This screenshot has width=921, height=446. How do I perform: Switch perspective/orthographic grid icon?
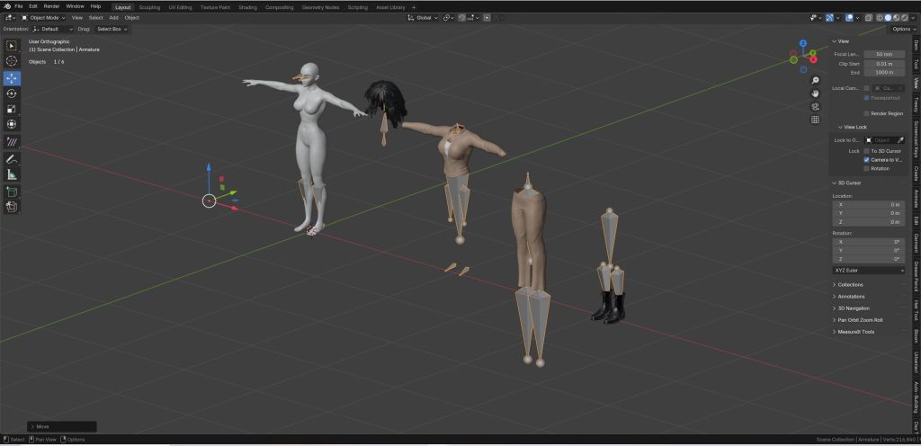(x=815, y=120)
